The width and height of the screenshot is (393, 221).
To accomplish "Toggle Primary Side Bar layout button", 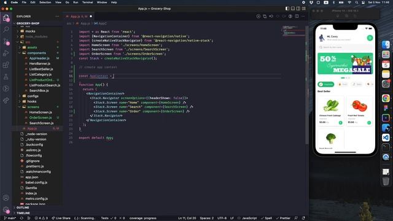I will (287, 9).
